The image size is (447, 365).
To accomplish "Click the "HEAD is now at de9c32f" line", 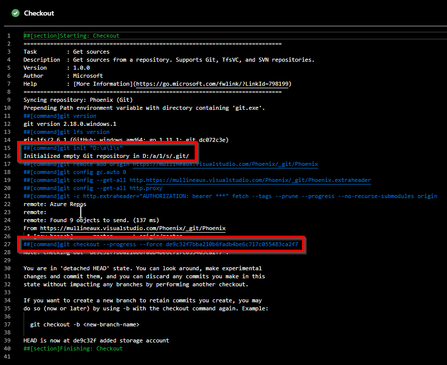I will (x=96, y=340).
